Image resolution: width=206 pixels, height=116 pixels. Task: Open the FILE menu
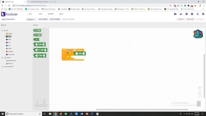click(x=30, y=14)
